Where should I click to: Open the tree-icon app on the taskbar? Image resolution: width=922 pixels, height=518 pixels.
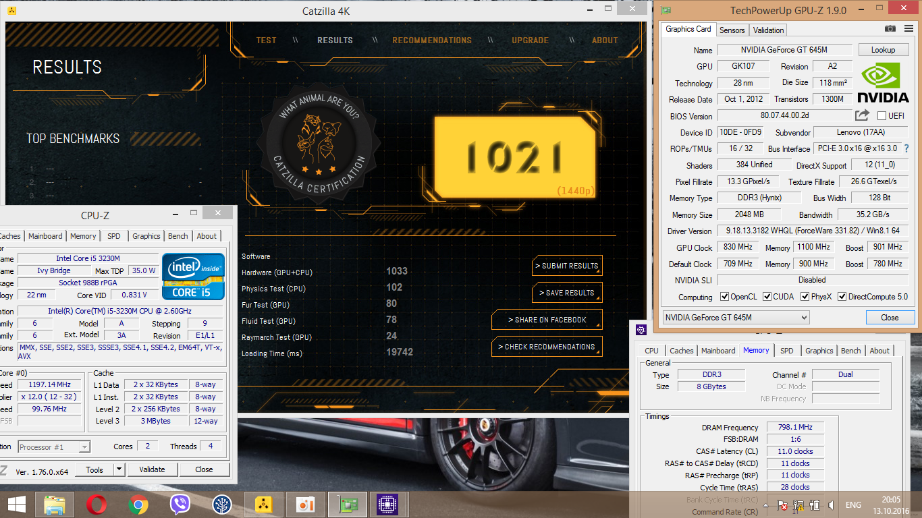pos(222,505)
